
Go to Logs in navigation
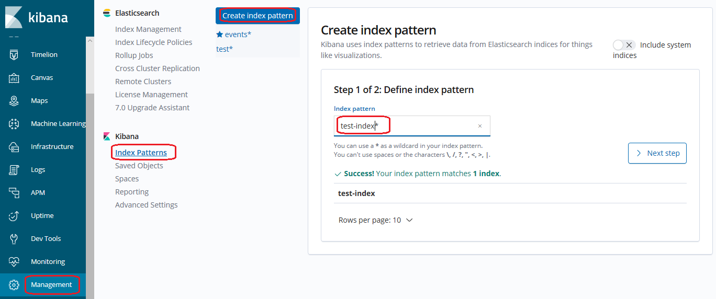[x=38, y=169]
